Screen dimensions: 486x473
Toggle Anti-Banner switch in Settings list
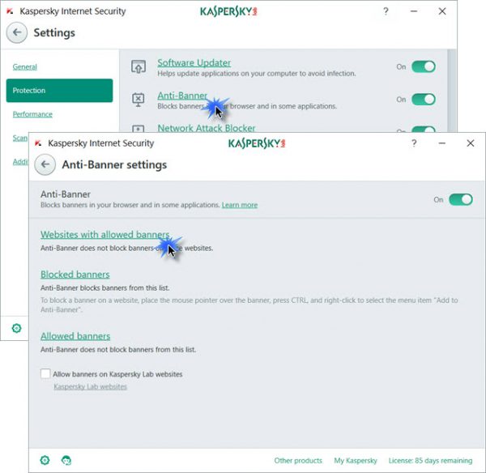pyautogui.click(x=424, y=100)
